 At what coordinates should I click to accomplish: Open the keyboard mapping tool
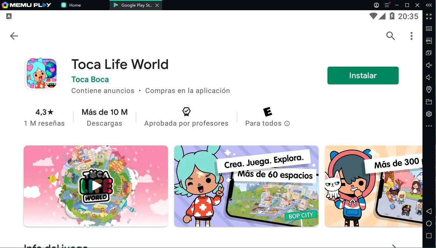coord(429,29)
